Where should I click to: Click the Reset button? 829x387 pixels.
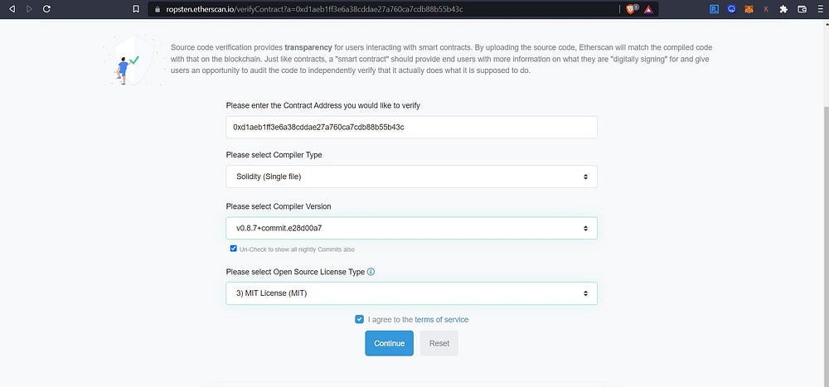click(439, 343)
